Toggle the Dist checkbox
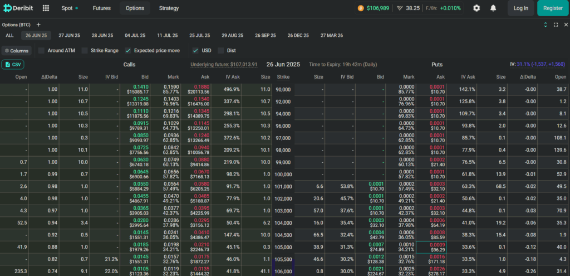The height and width of the screenshot is (276, 570). (x=220, y=51)
